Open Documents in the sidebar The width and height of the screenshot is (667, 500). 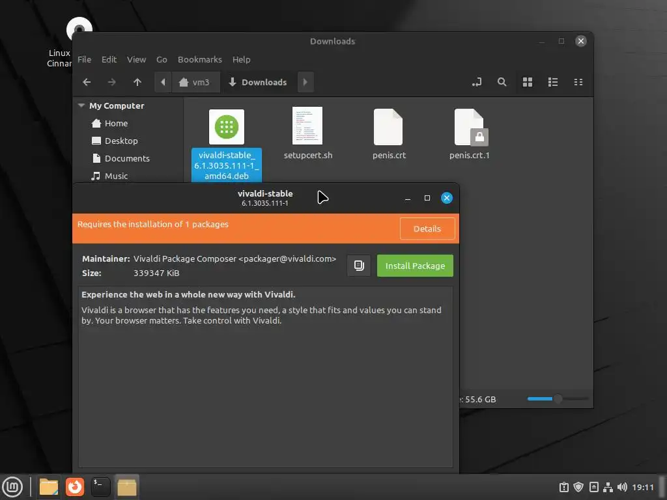(121, 158)
